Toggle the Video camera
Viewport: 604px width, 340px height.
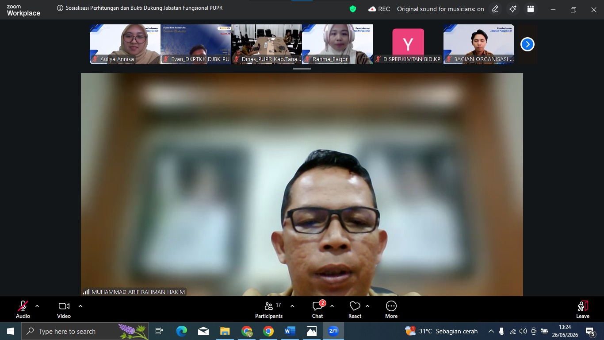(64, 309)
